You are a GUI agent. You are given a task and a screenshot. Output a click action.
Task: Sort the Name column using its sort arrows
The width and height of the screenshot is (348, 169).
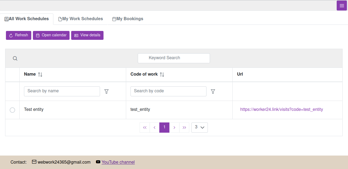40,74
